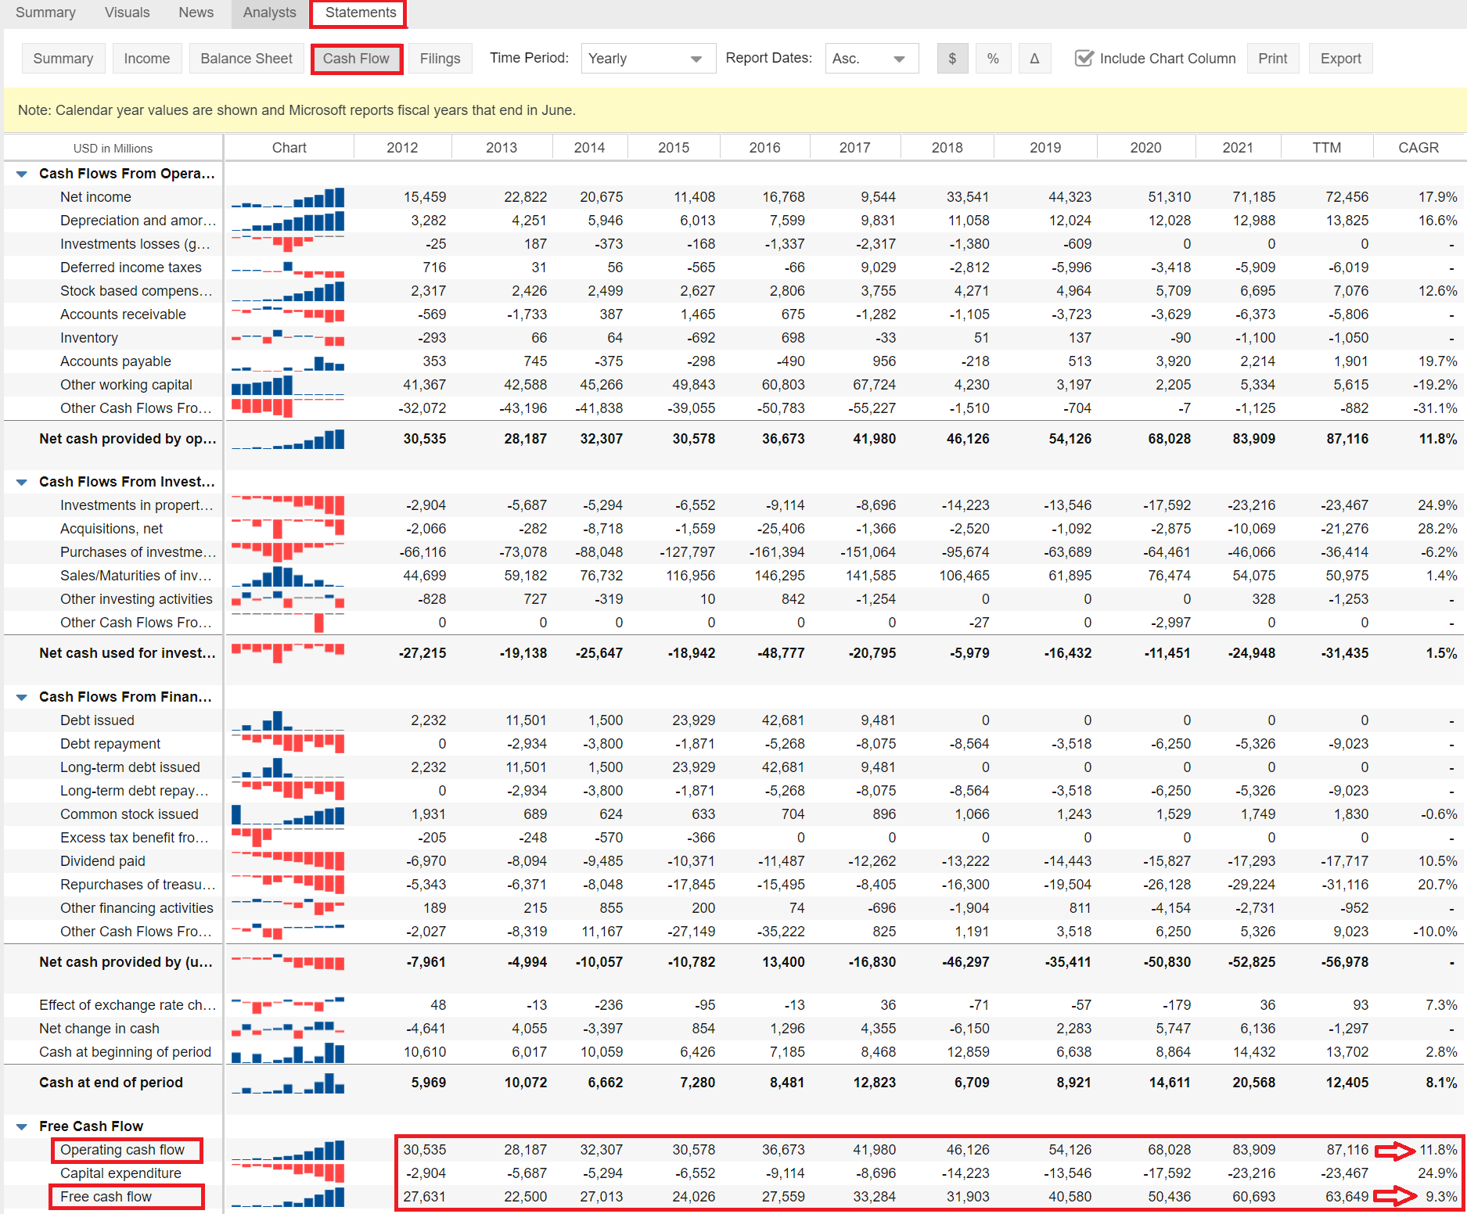
Task: Click Free cash flow CAGR value 9.3%
Action: point(1441,1197)
